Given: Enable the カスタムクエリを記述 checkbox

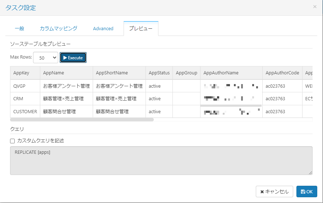Looking at the screenshot, I should (13, 141).
